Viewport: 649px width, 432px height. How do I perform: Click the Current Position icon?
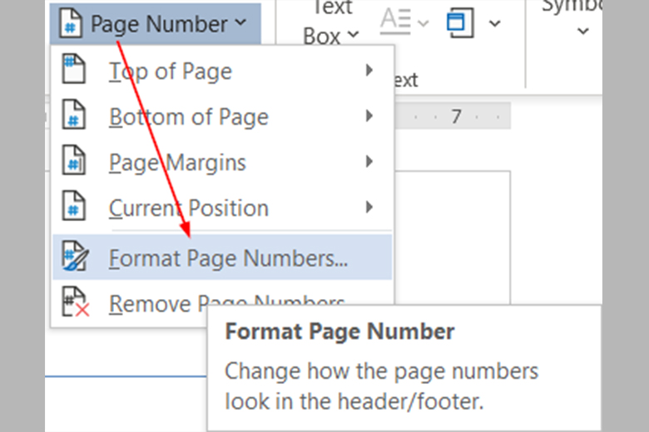click(x=74, y=205)
